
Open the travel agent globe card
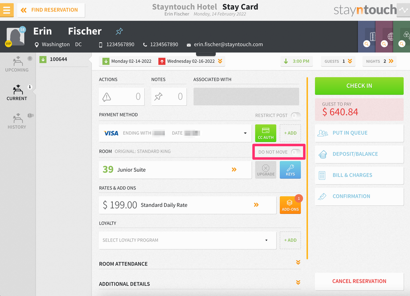384,37
